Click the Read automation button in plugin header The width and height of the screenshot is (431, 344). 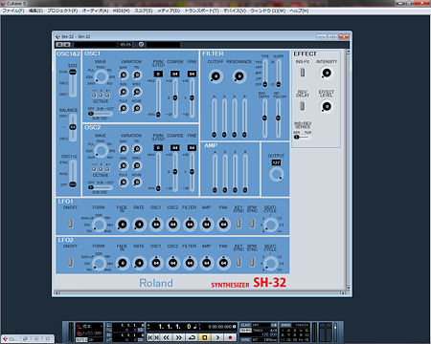(59, 45)
